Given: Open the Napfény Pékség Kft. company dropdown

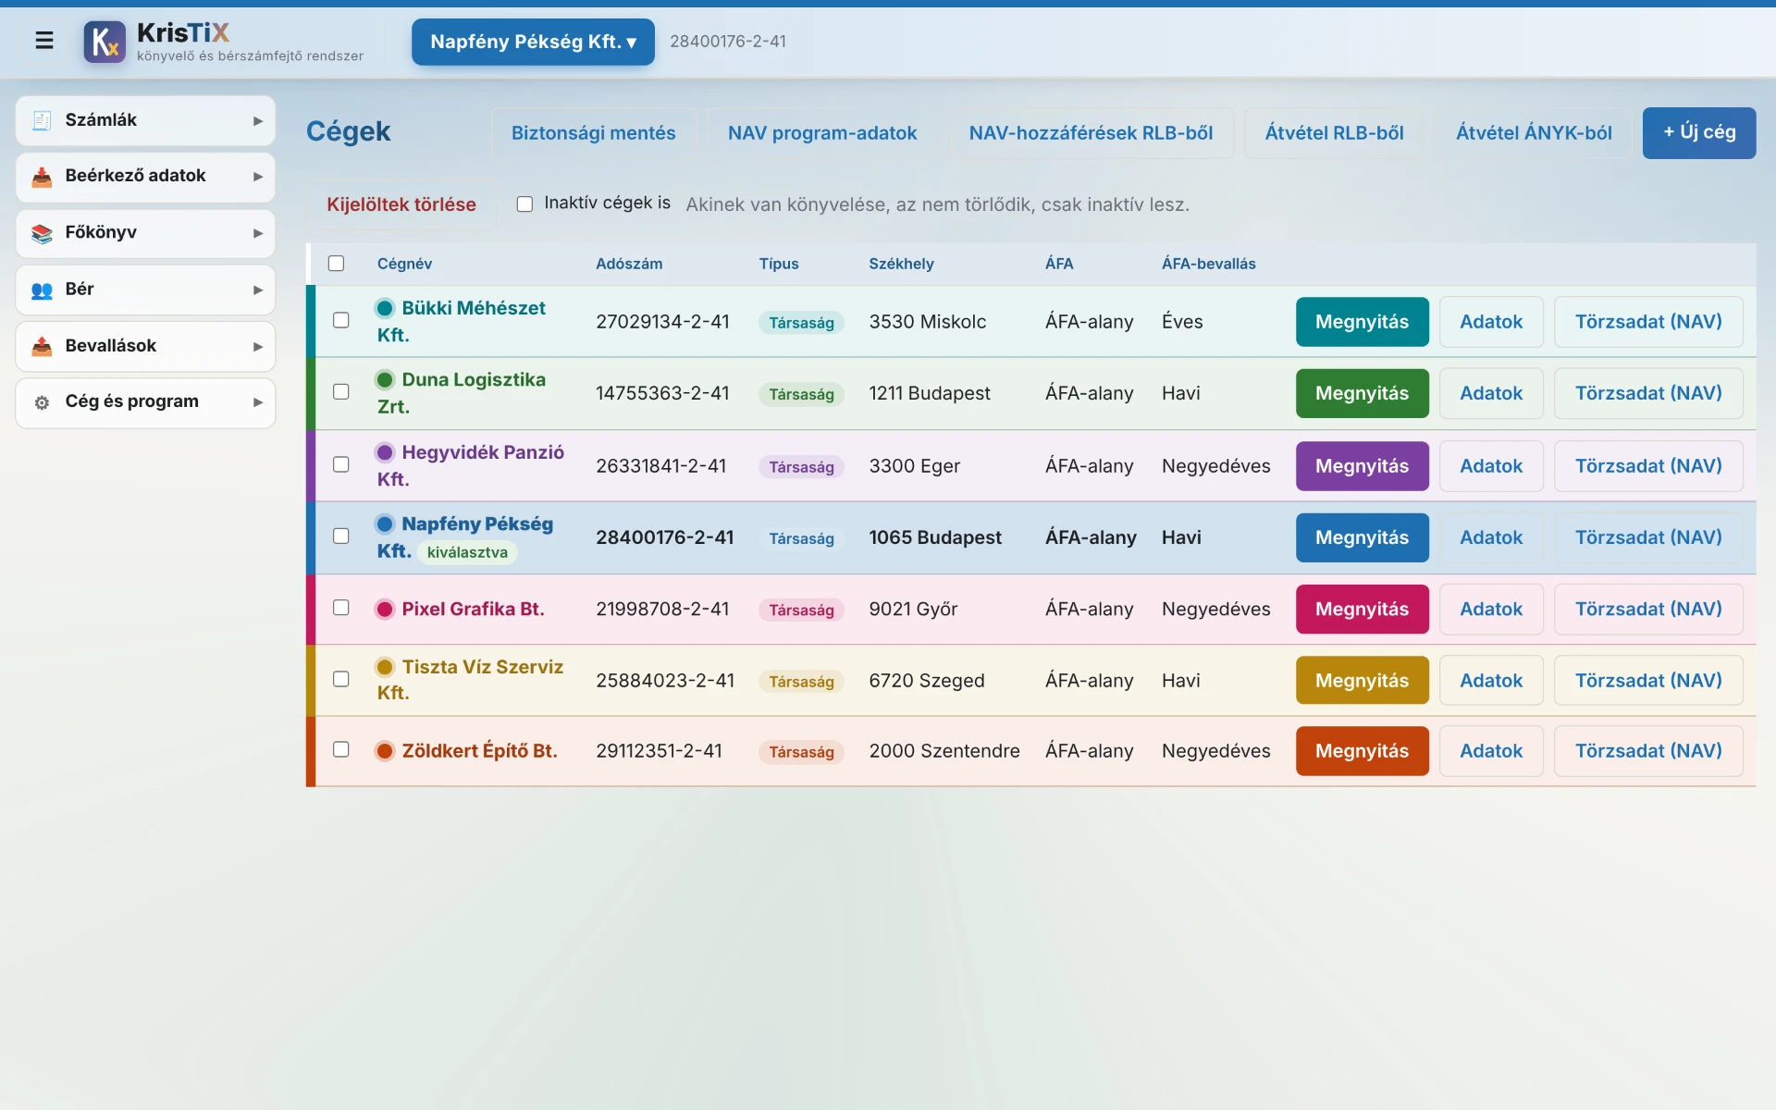Looking at the screenshot, I should pos(533,42).
